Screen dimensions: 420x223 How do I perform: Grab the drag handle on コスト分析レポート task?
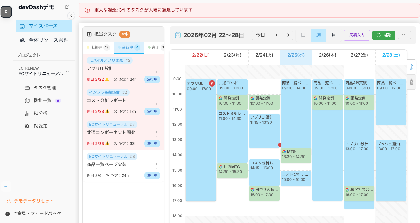[x=155, y=102]
